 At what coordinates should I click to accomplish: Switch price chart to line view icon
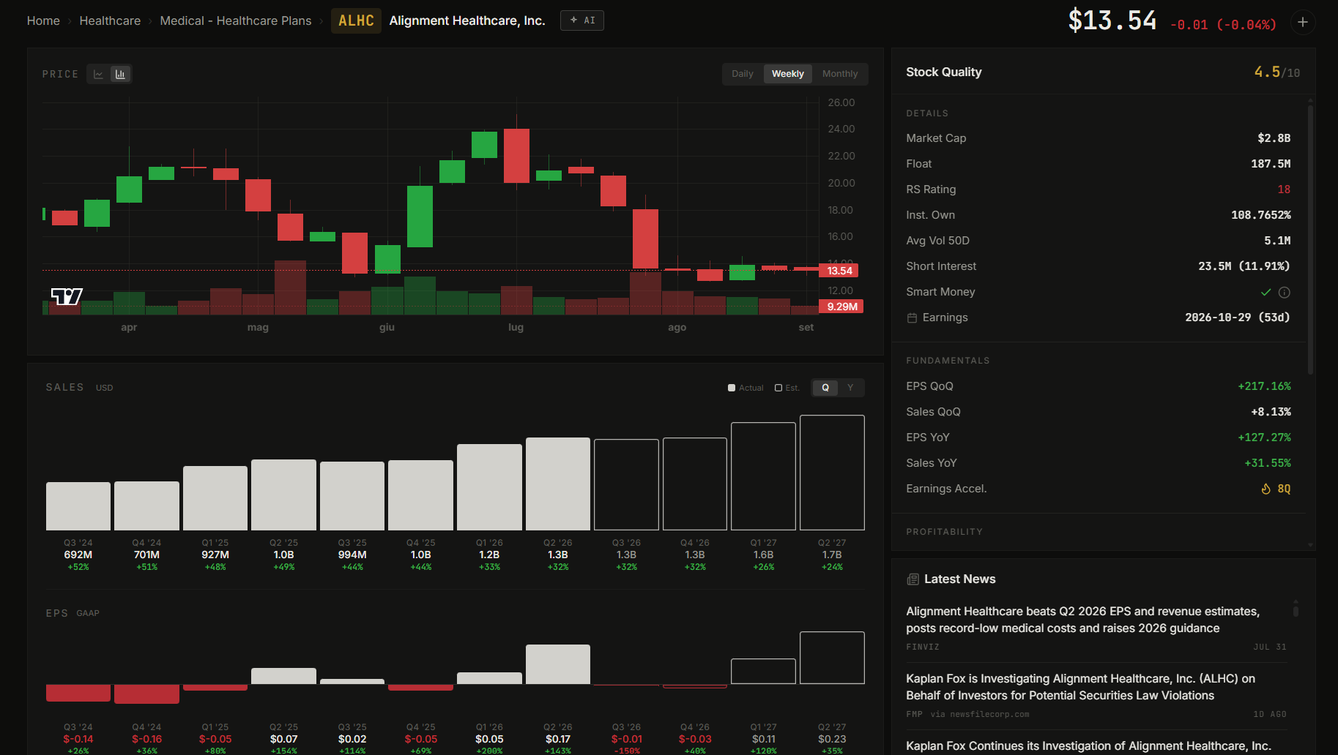tap(99, 74)
